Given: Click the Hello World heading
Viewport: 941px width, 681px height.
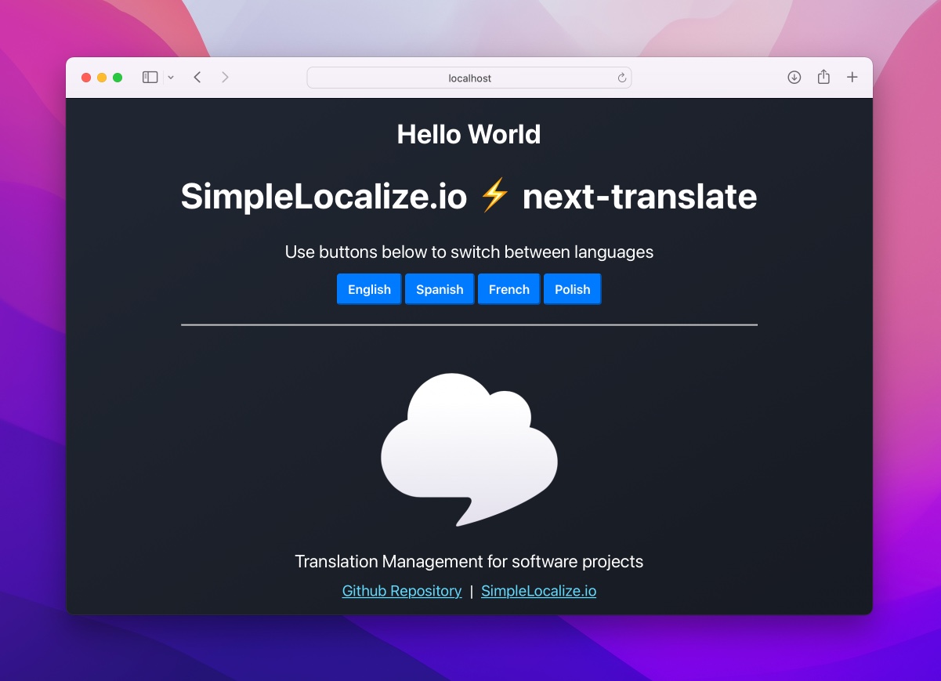Looking at the screenshot, I should 469,134.
